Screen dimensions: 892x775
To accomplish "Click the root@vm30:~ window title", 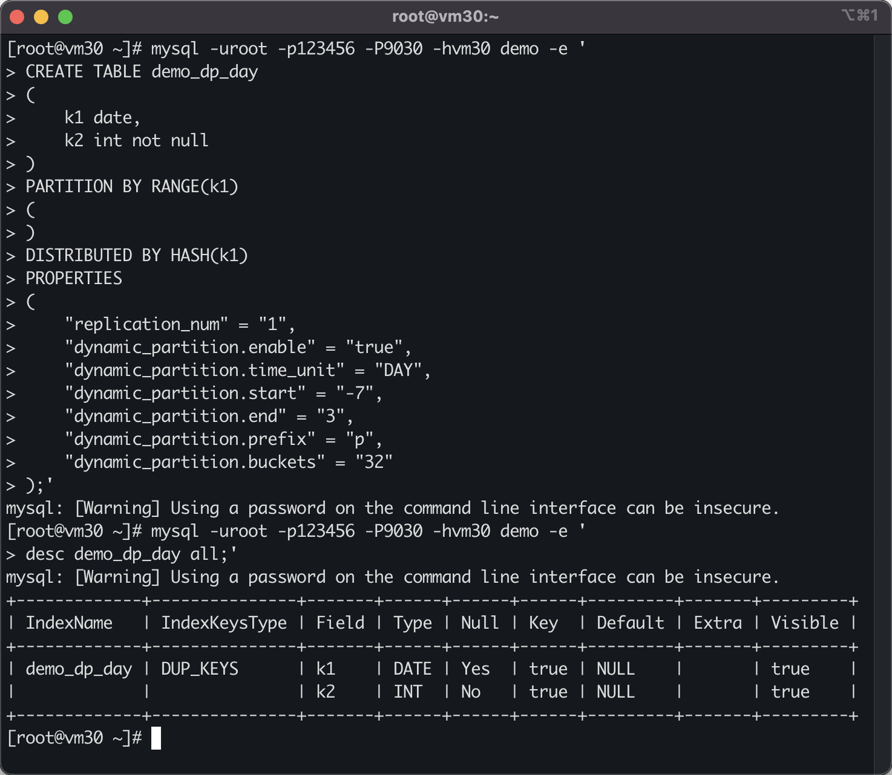I will tap(445, 17).
